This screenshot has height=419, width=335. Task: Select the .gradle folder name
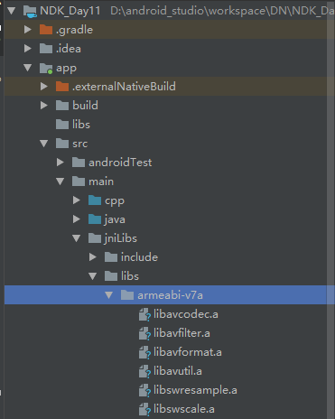tap(74, 30)
